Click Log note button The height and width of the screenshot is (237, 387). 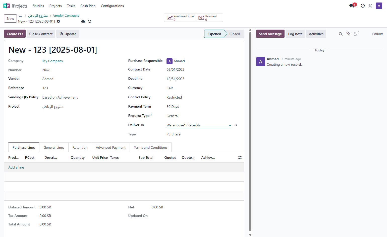point(295,34)
